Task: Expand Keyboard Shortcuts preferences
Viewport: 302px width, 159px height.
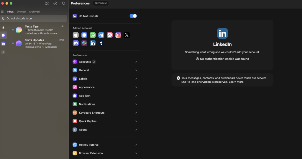Action: pos(105,113)
